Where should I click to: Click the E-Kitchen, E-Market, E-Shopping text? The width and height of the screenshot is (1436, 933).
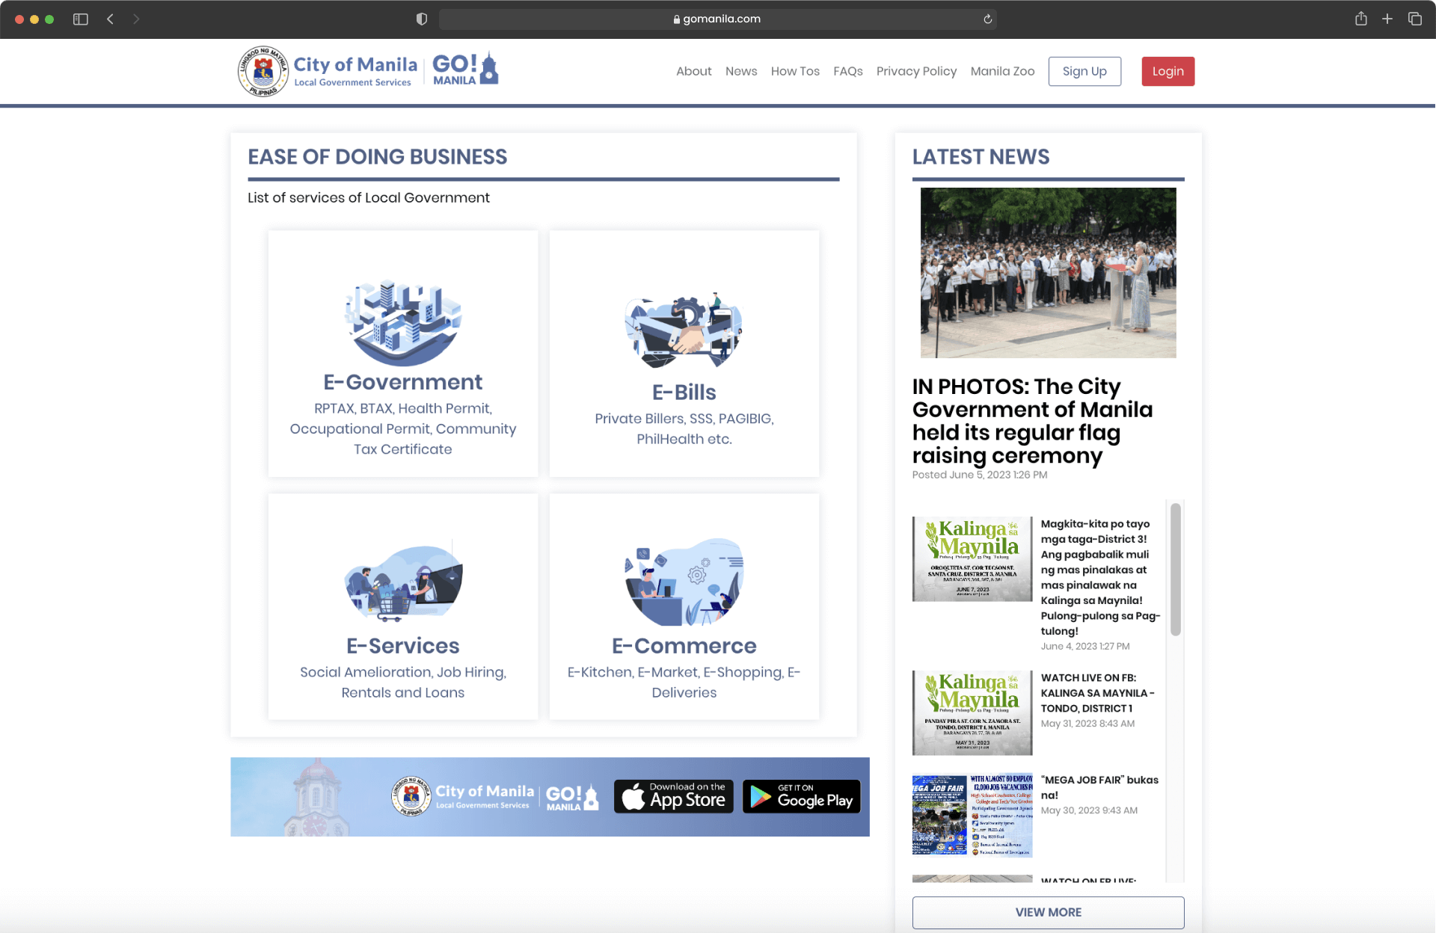684,683
